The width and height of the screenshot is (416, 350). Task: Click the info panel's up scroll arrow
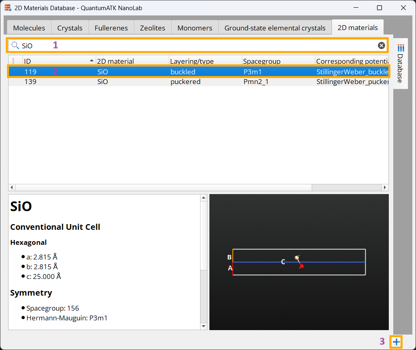click(203, 198)
